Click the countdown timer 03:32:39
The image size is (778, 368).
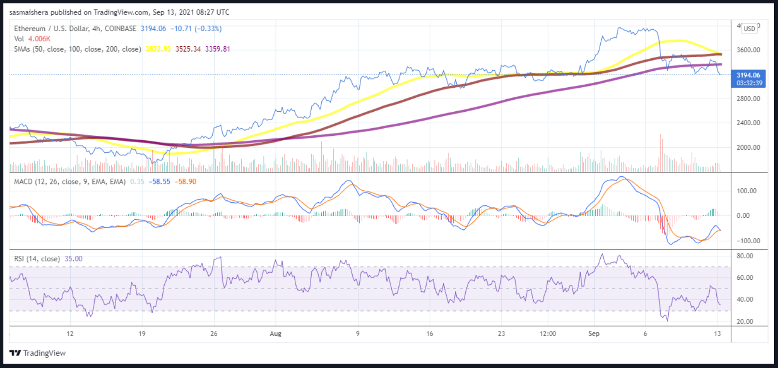(750, 83)
